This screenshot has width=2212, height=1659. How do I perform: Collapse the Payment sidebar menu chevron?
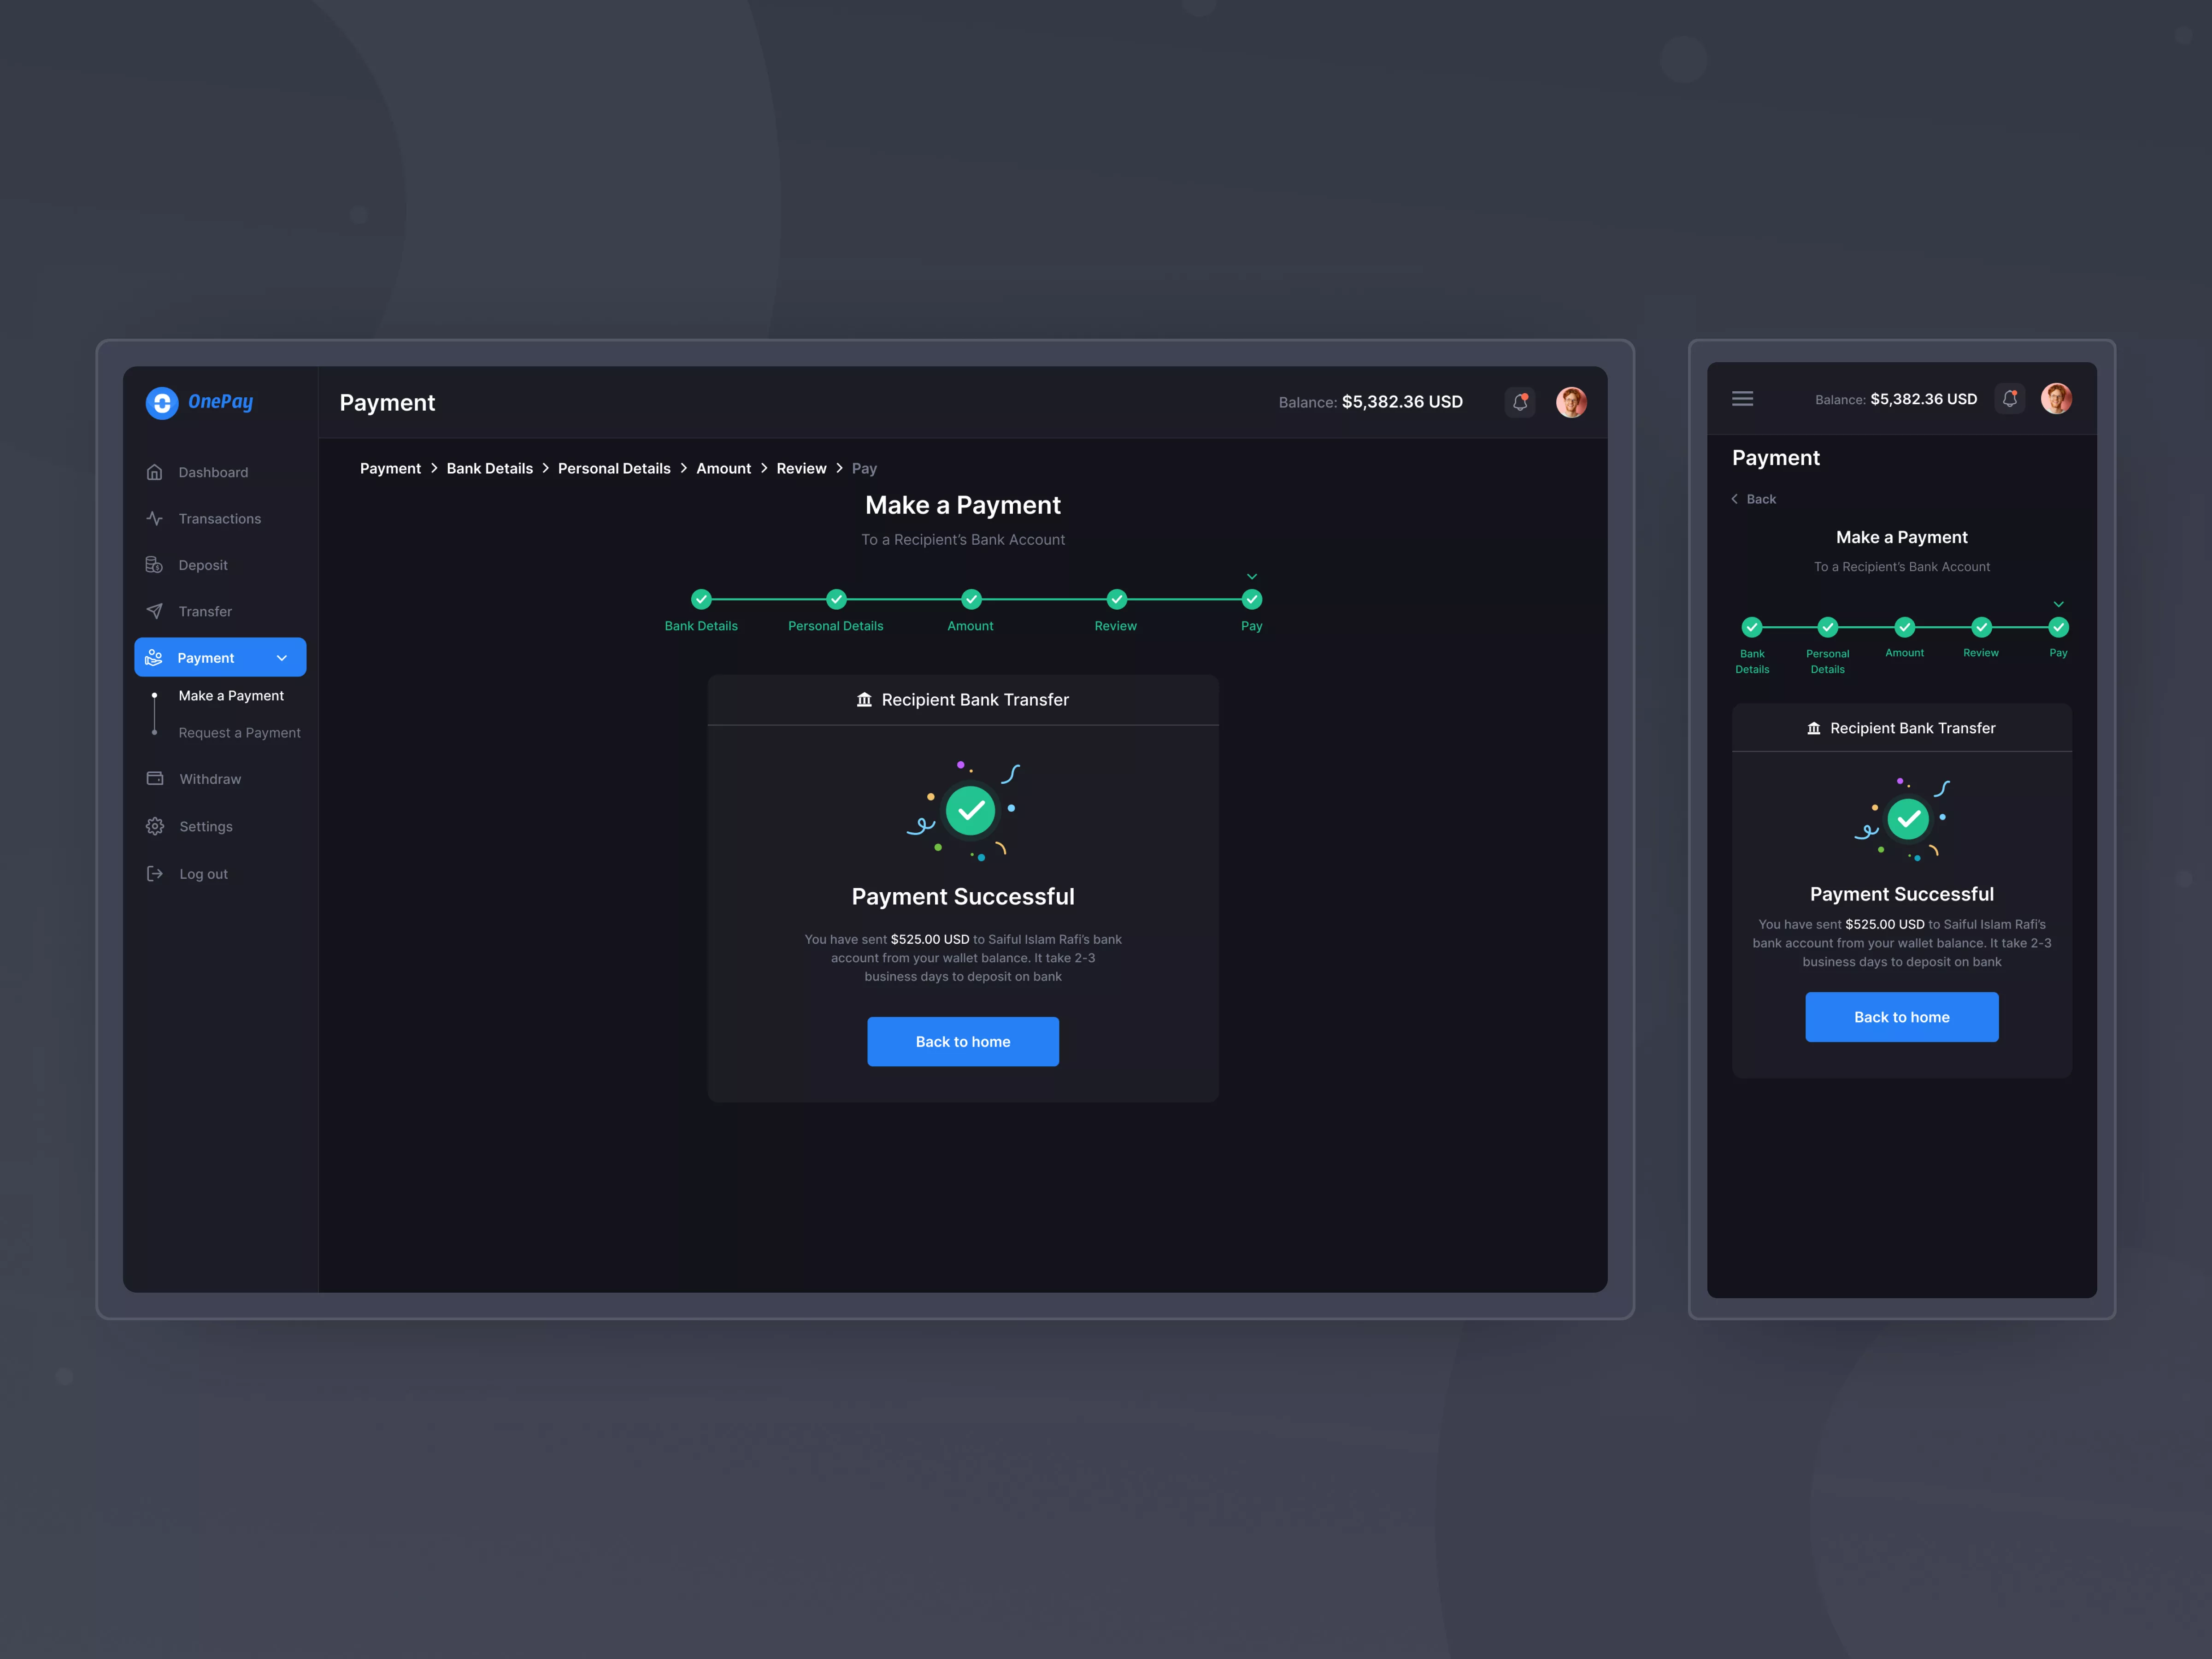pyautogui.click(x=282, y=658)
